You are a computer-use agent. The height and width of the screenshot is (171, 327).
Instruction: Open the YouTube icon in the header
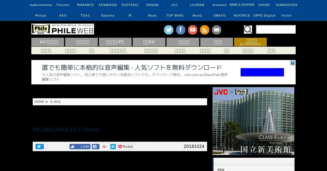click(193, 30)
